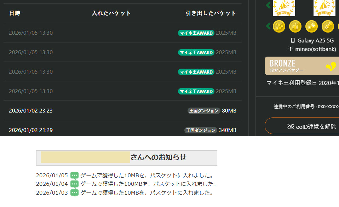Click the 王国ダンジョン tag for 340MB

(x=201, y=130)
